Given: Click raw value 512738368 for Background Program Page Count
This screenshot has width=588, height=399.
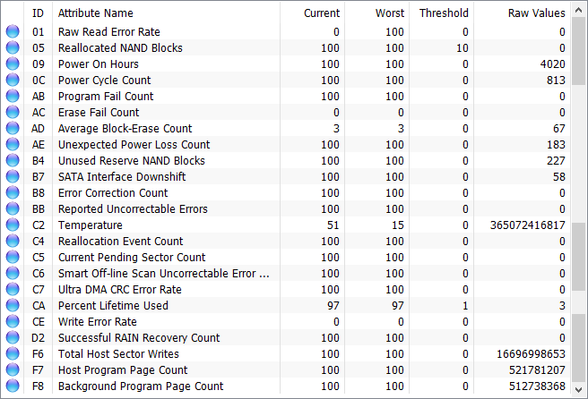Looking at the screenshot, I should pyautogui.click(x=537, y=386).
